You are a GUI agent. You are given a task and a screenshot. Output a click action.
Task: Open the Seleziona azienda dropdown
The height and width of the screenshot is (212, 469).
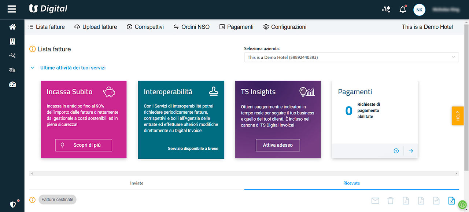coord(351,57)
